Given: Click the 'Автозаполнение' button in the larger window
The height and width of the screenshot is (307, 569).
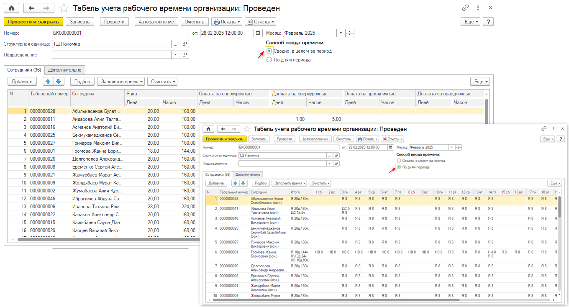Looking at the screenshot, I should tap(156, 22).
